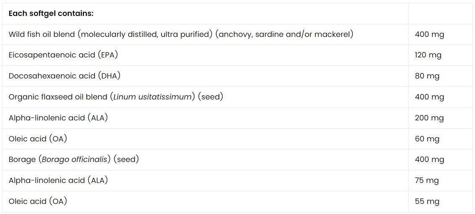Select Alpha-linolenic acid label in the 200 mg row
This screenshot has width=475, height=214.
[58, 118]
